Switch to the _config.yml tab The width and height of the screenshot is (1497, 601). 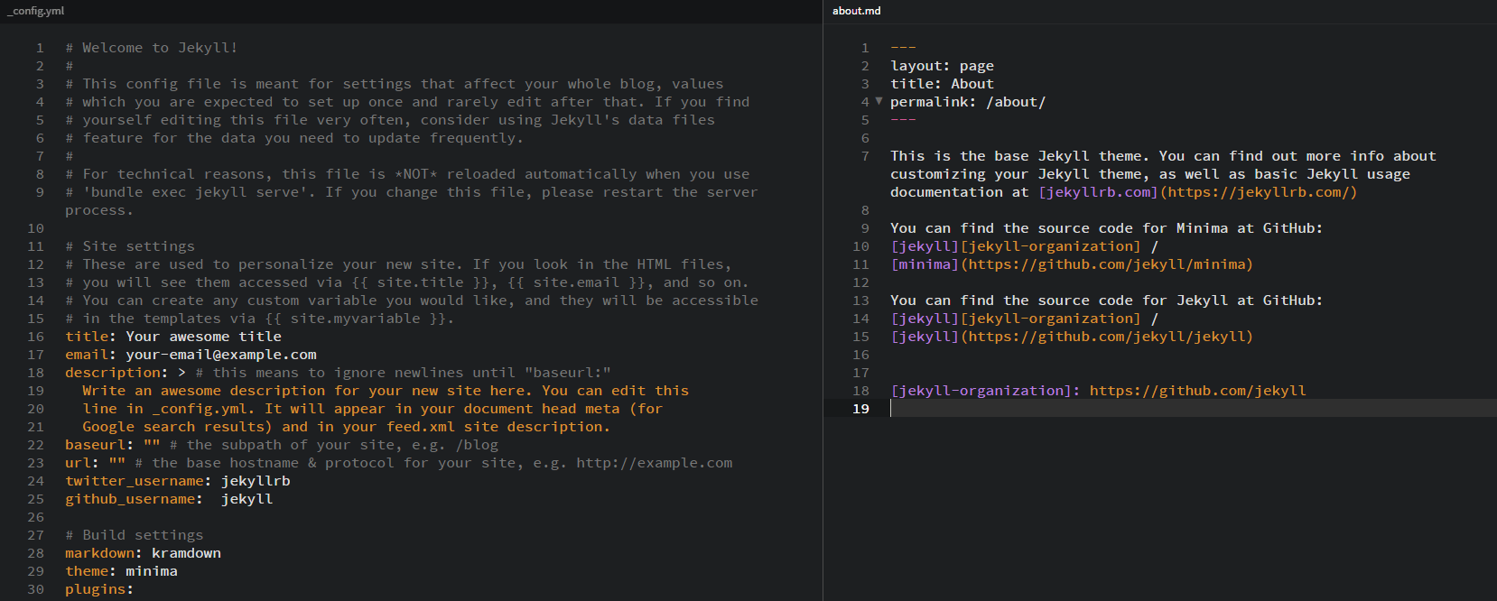[x=36, y=11]
